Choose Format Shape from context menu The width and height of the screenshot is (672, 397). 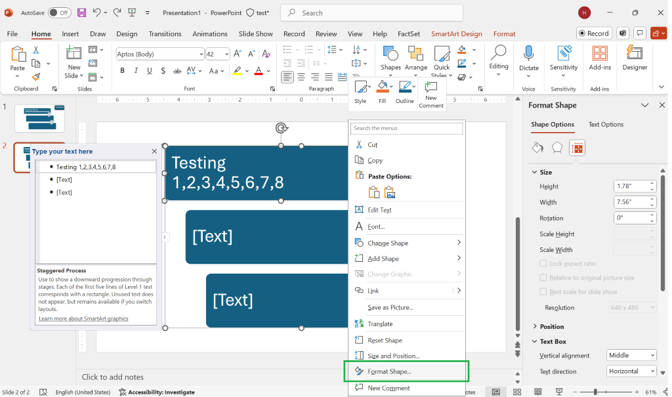click(389, 371)
